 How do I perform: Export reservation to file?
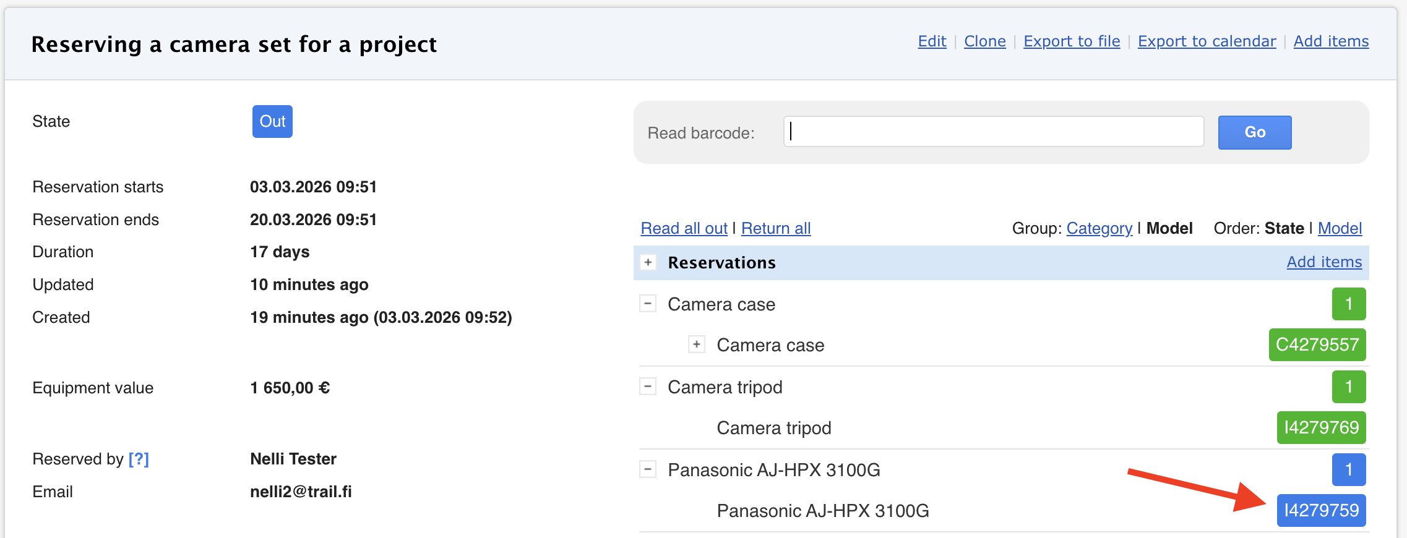coord(1072,41)
